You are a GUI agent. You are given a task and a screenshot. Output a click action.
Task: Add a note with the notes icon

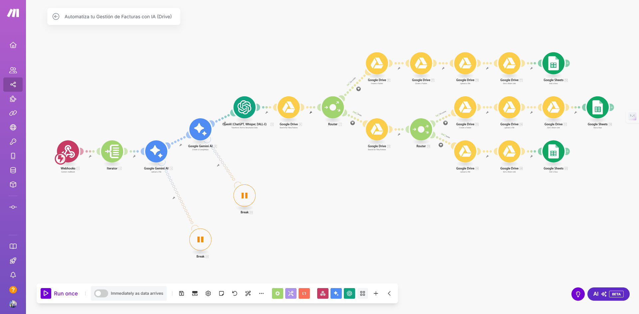221,293
